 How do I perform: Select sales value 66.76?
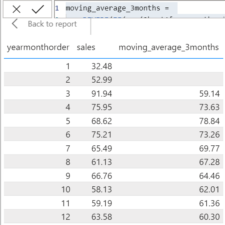[x=102, y=176]
